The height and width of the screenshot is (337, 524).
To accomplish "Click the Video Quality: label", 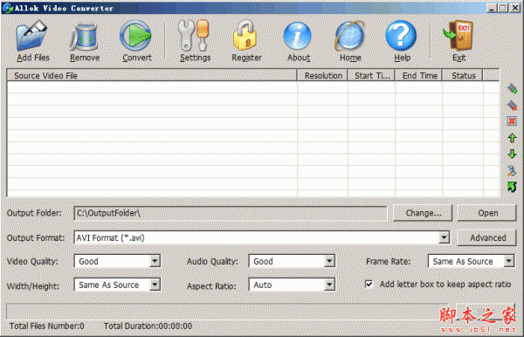I will pyautogui.click(x=32, y=262).
